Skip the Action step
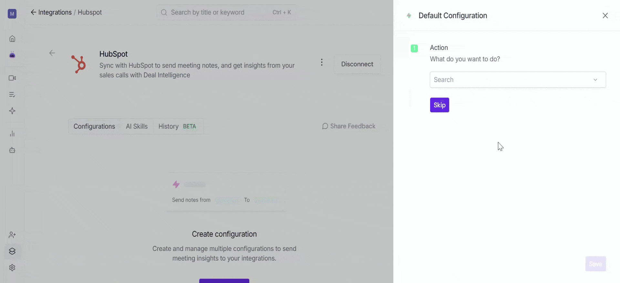 coord(439,105)
